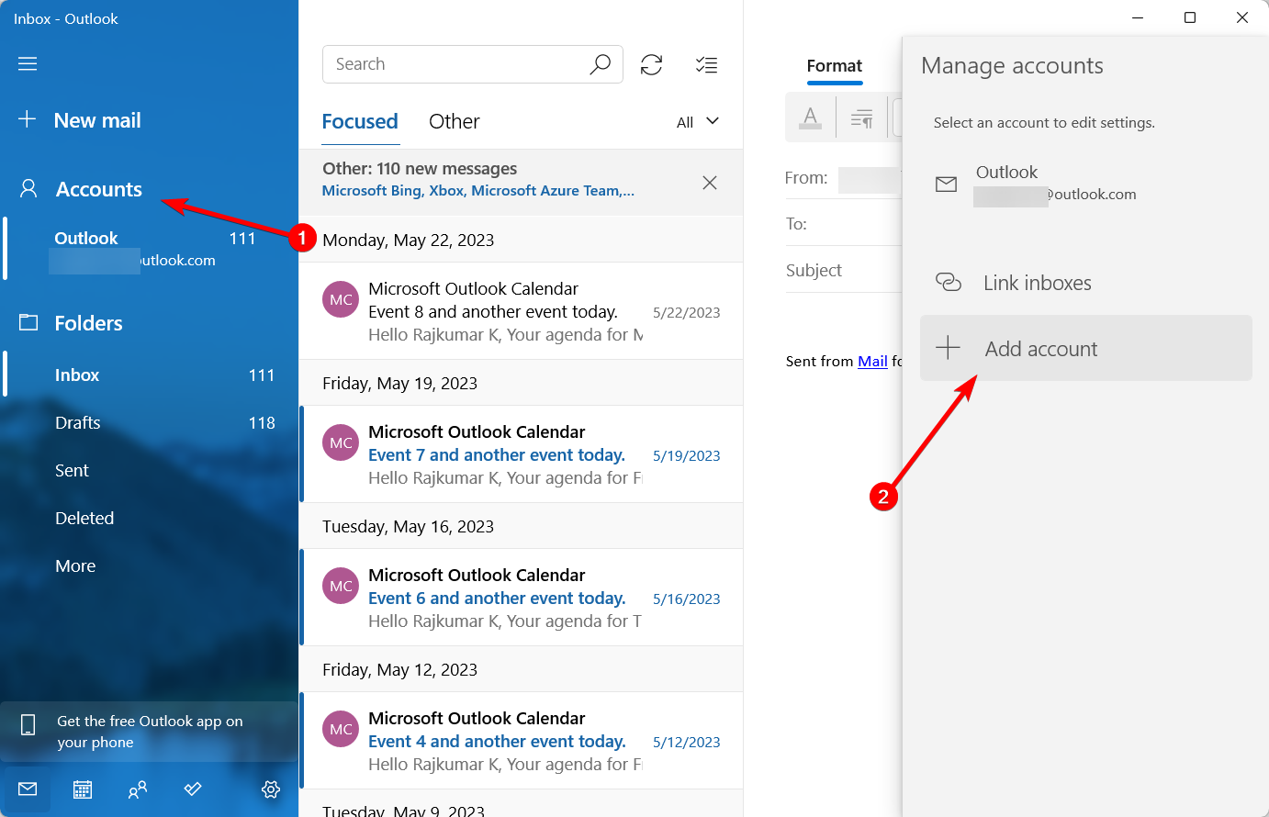
Task: Click the To recipient field
Action: tap(843, 224)
